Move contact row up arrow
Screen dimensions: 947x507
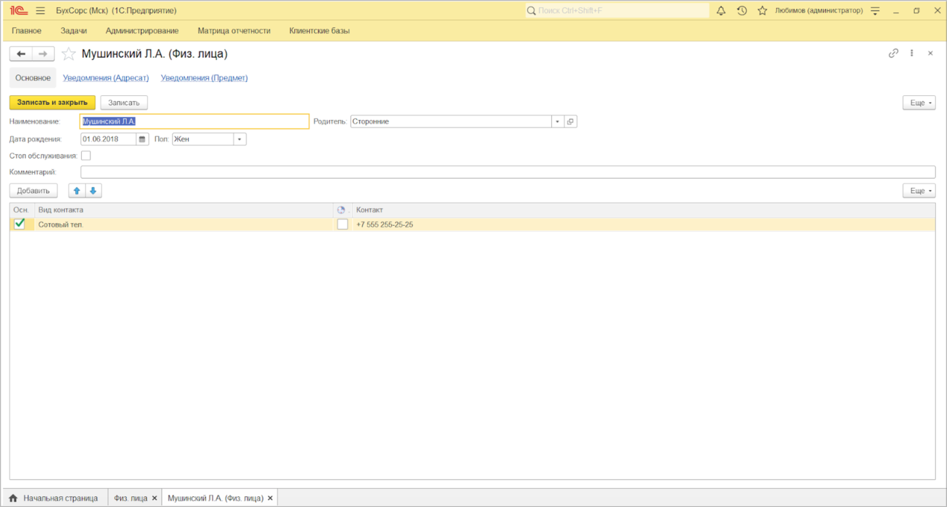[x=77, y=191]
